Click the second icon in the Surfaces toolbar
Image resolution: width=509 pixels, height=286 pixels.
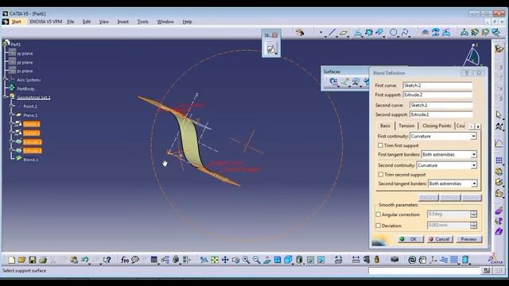(x=345, y=82)
